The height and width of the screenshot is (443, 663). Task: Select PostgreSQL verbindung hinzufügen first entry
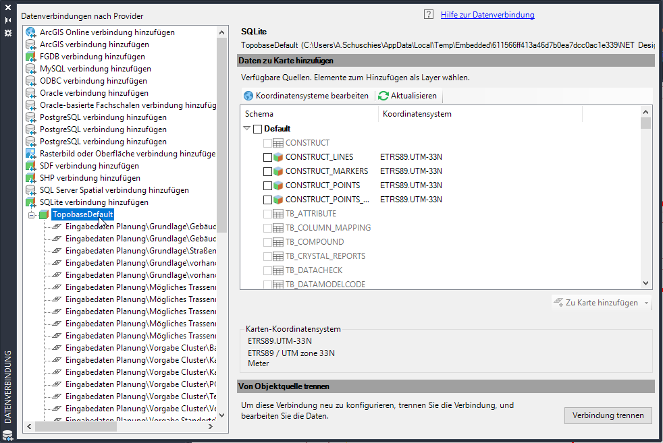[103, 117]
